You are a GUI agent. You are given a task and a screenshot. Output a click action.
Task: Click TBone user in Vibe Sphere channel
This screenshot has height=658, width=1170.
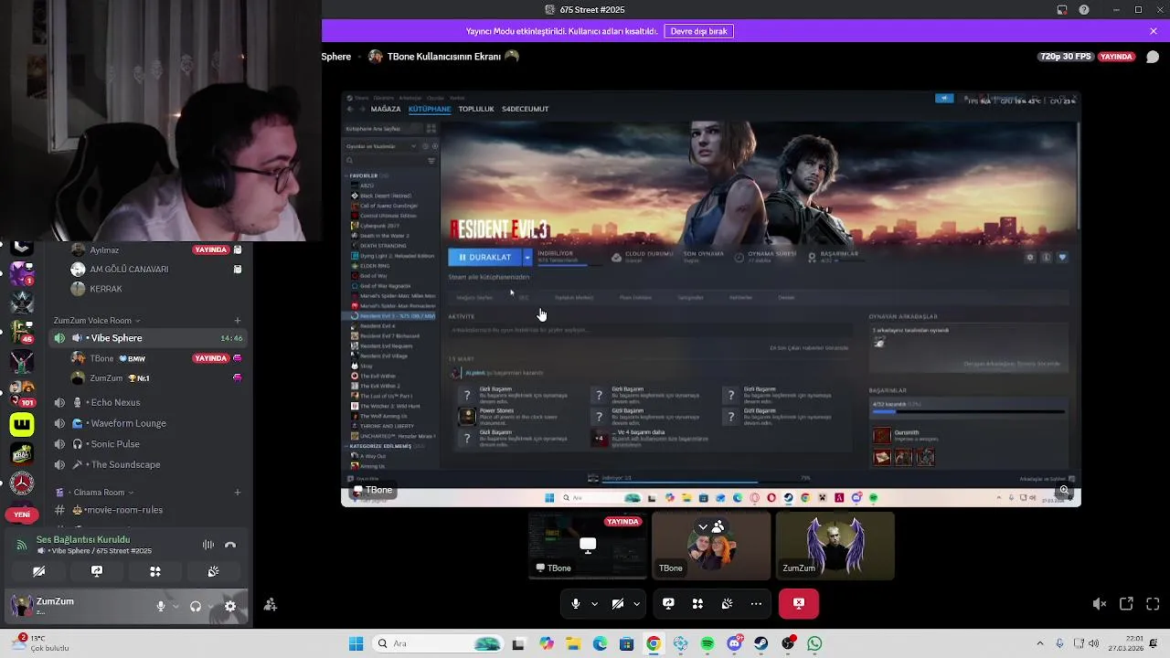click(x=155, y=358)
